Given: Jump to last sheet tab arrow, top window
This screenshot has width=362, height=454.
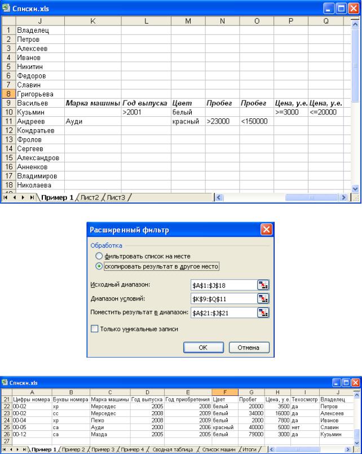Looking at the screenshot, I should 32,197.
